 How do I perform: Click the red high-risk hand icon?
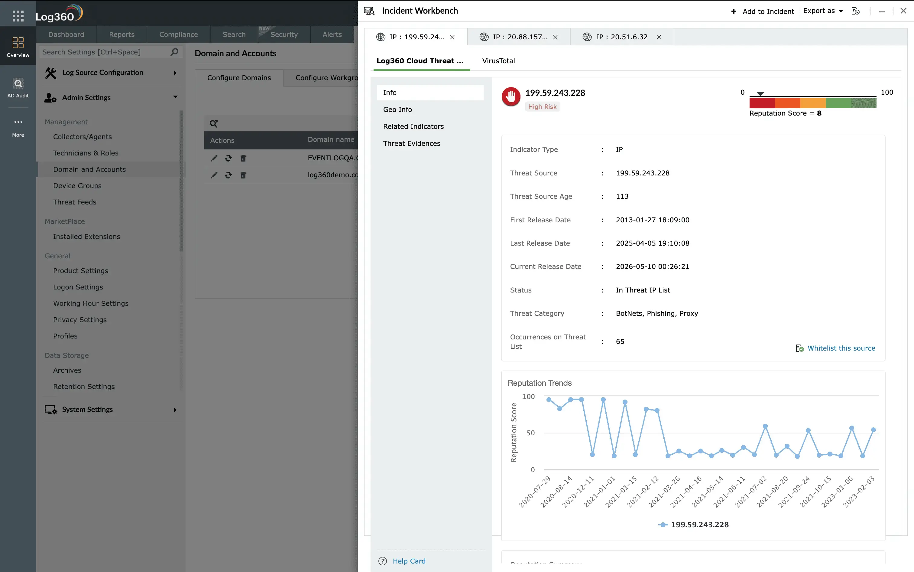click(511, 97)
